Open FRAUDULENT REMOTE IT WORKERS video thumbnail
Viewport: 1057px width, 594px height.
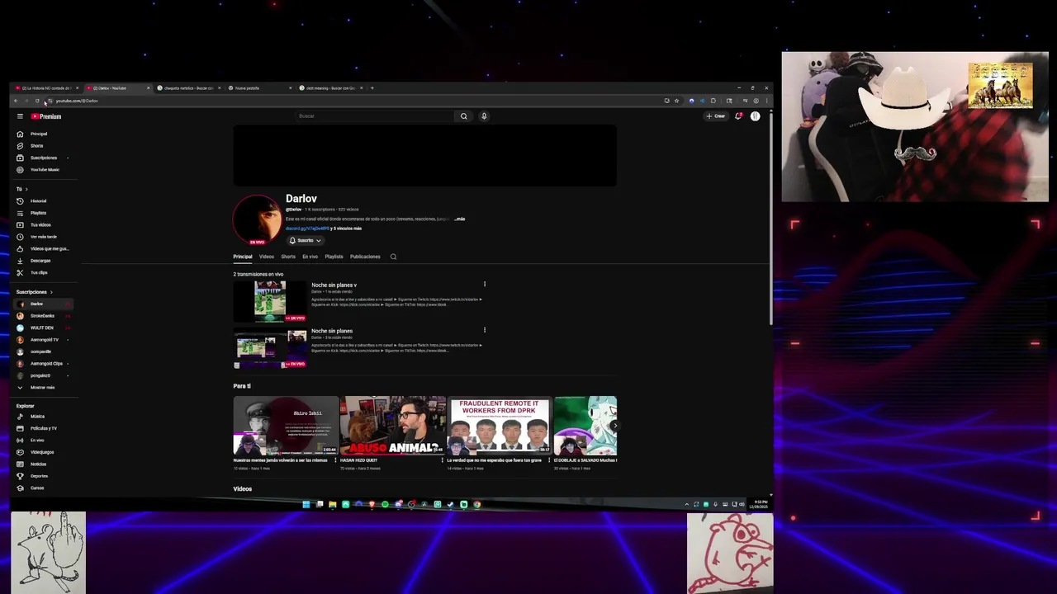tap(499, 426)
